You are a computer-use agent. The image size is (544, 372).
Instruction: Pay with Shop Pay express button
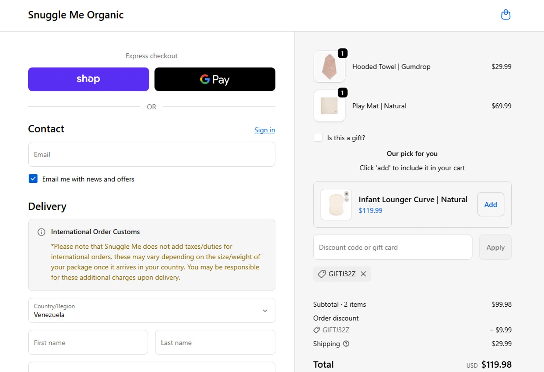pos(88,79)
